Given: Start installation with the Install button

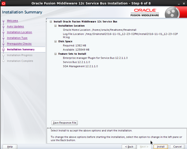Looking at the screenshot, I should click(161, 147).
